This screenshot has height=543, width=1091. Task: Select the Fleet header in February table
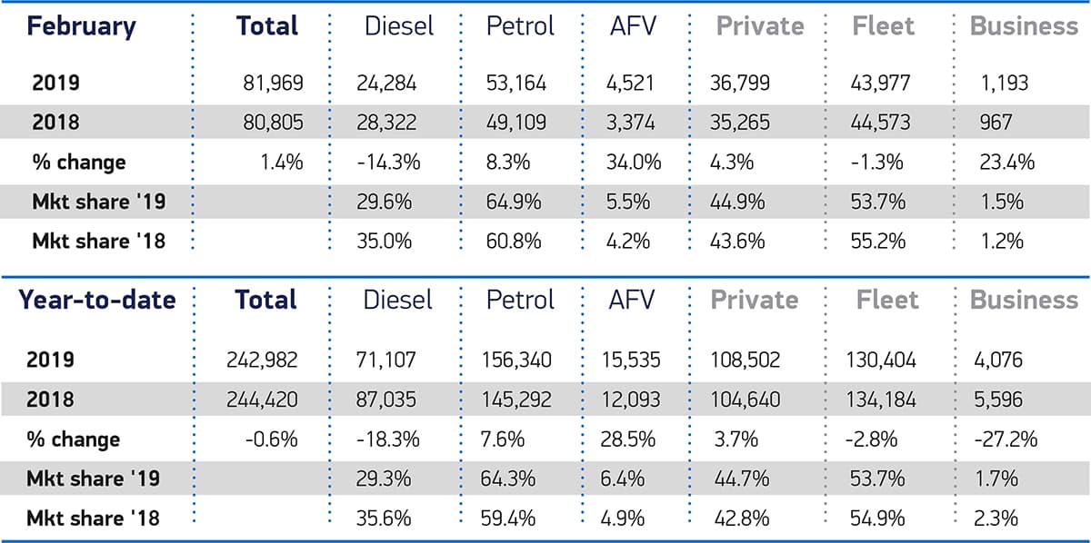885,26
